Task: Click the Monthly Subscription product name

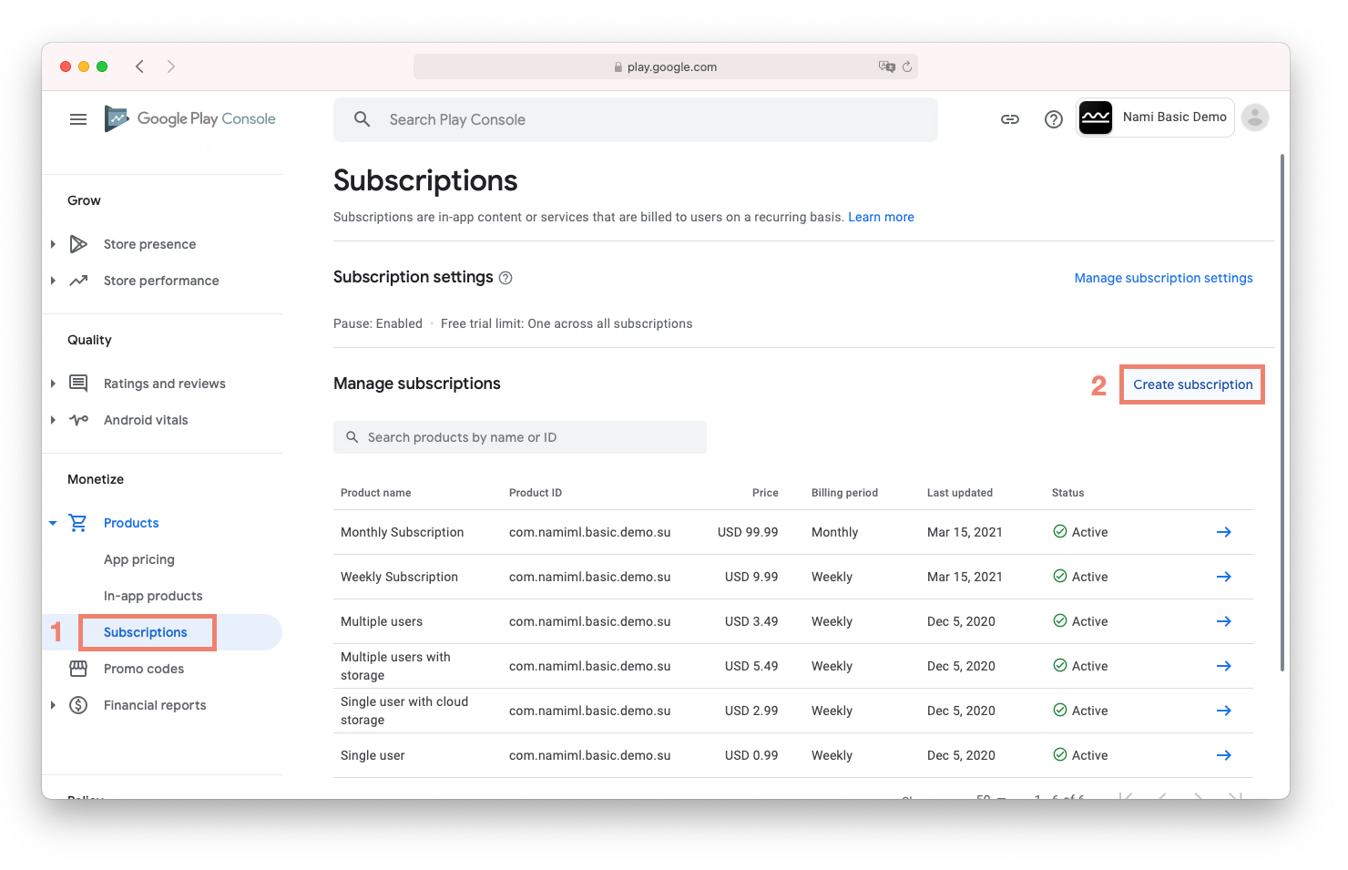Action: coord(403,532)
